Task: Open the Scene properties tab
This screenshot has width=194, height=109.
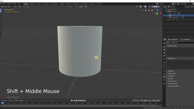Action: [164, 56]
